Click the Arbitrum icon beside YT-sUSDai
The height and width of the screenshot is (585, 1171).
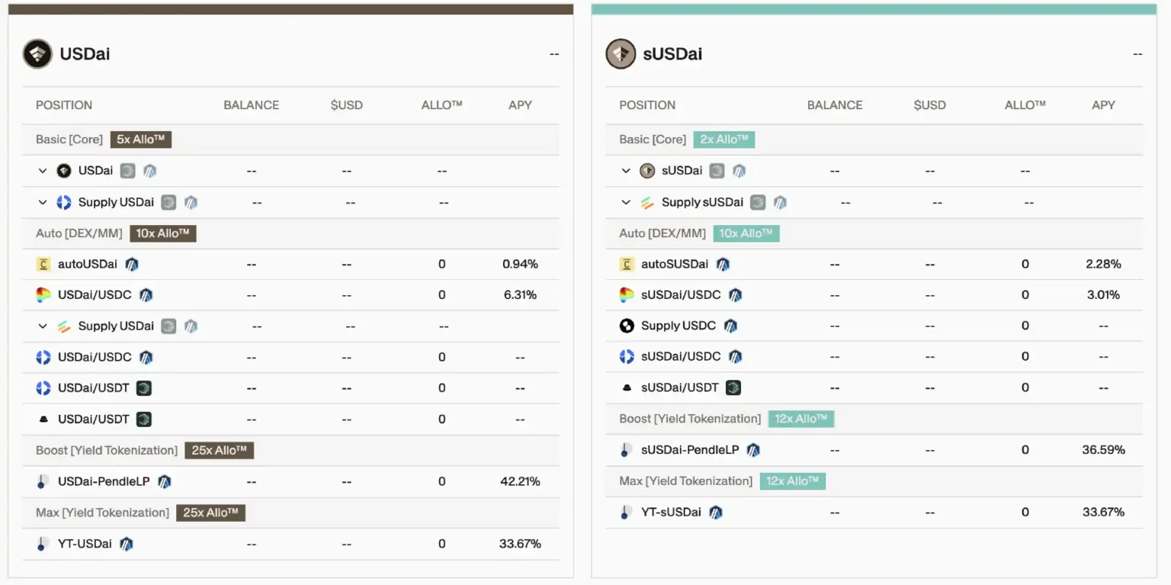click(715, 512)
